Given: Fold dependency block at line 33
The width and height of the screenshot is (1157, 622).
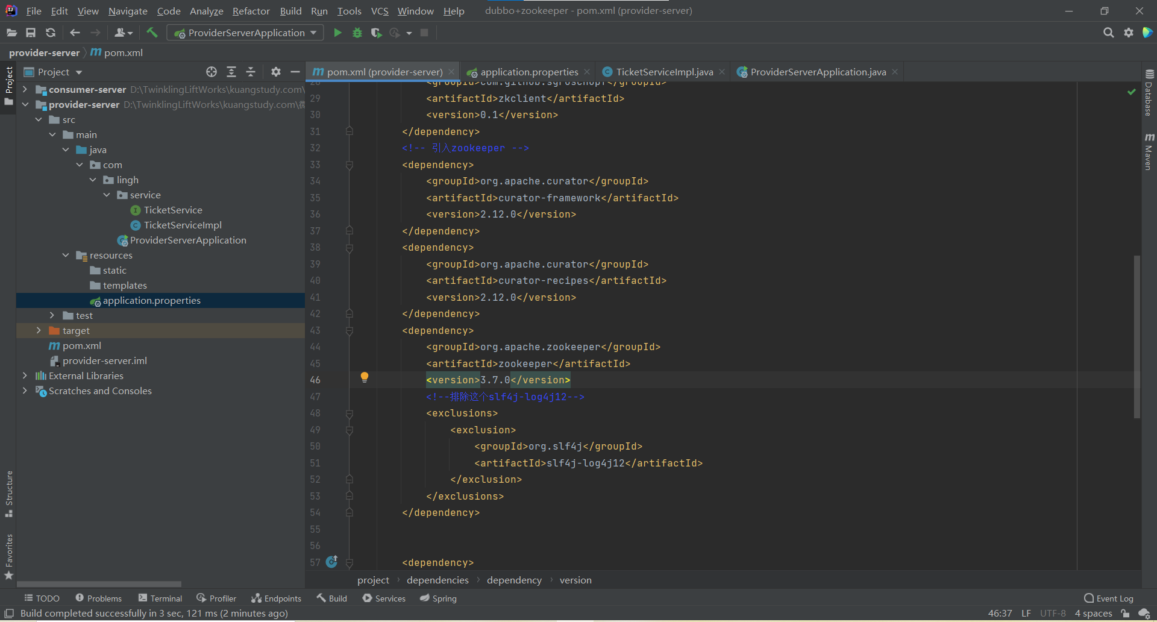Looking at the screenshot, I should (350, 165).
